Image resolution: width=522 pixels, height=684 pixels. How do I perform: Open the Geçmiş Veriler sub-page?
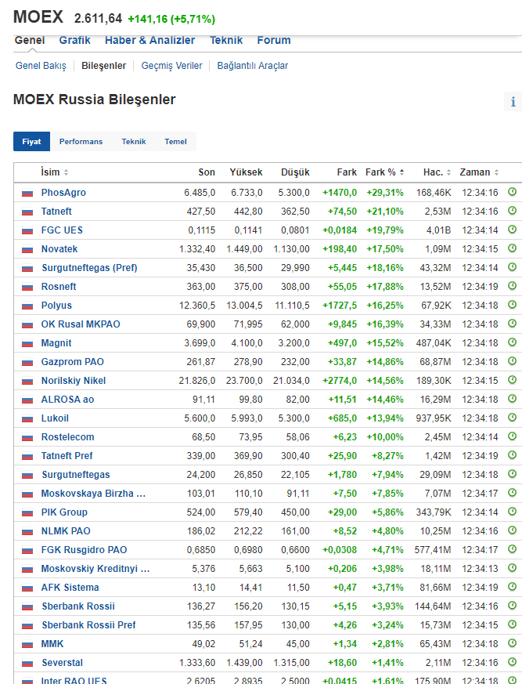[x=171, y=66]
